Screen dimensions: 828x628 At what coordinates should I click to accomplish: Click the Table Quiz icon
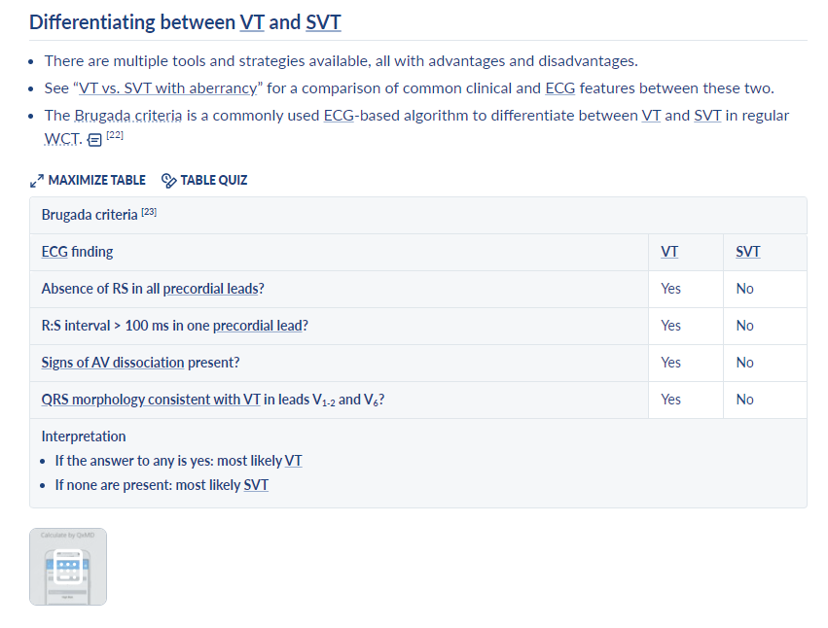[168, 181]
